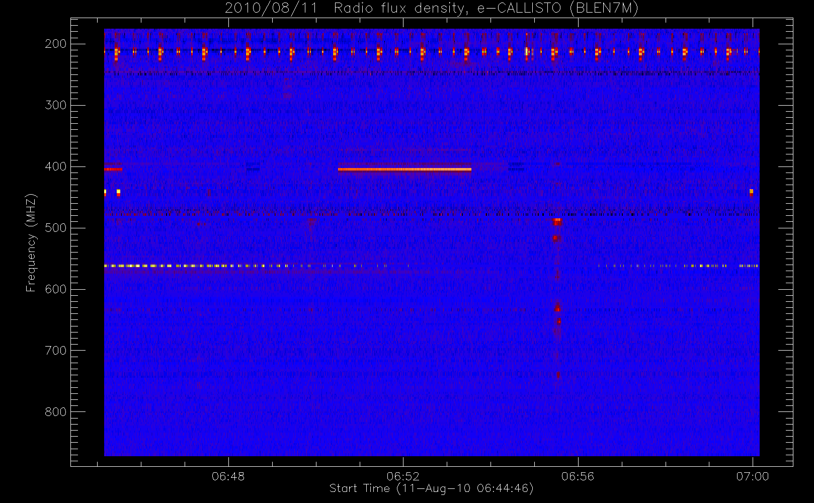
Task: Click the 'Start Time (11-Aug-10 06:44:46)' label
Action: 431,488
